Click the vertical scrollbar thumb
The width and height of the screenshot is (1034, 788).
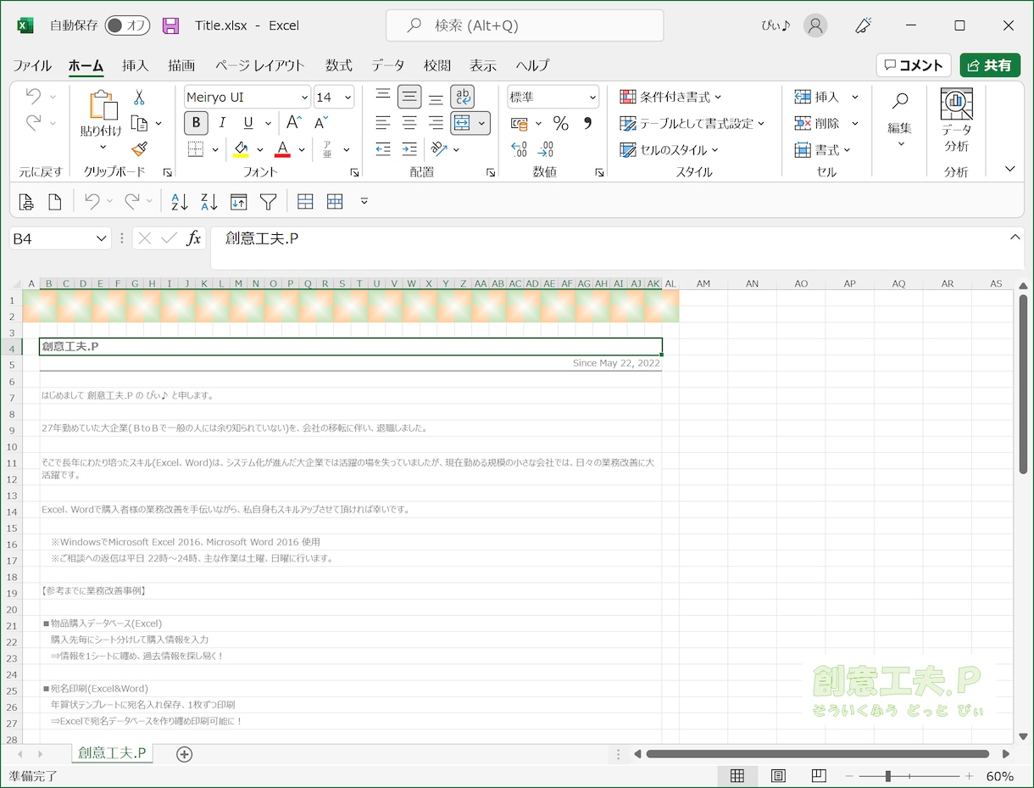[x=1023, y=385]
